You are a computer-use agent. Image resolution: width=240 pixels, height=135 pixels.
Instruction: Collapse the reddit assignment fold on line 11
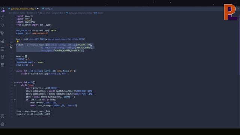click(x=15, y=45)
